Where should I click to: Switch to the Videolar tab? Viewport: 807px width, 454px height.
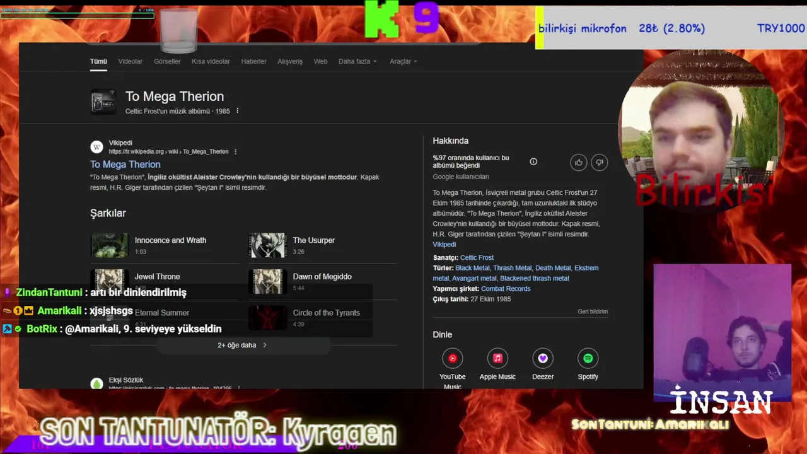pos(131,61)
